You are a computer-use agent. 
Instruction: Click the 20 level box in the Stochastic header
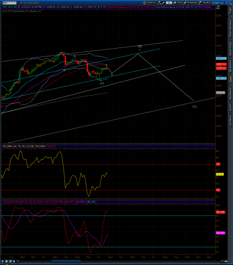point(93,202)
